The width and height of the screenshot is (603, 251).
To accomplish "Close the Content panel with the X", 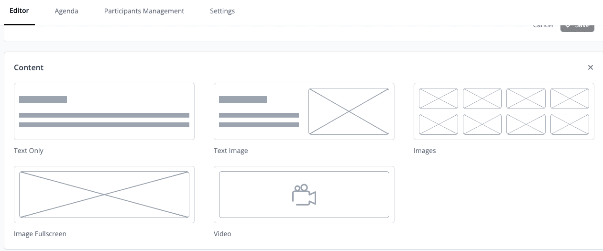I will click(x=591, y=67).
